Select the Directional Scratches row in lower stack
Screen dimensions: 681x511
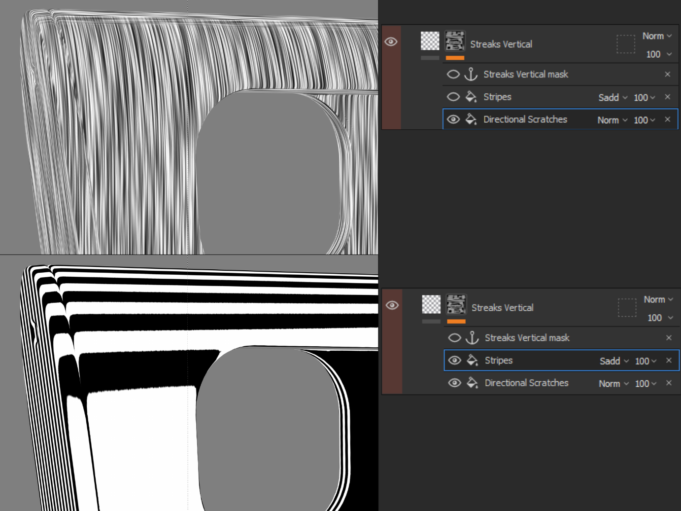562,383
